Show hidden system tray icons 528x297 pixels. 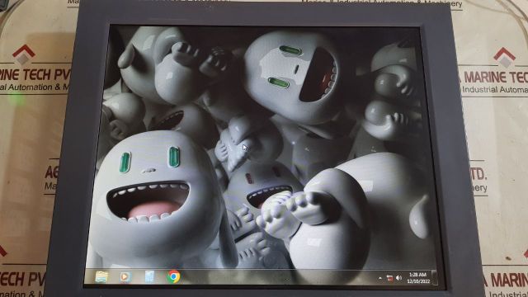click(379, 278)
